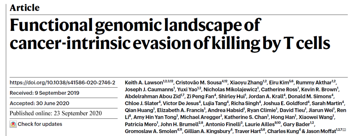Open the DOI link for the article
This screenshot has width=351, height=136.
click(x=62, y=82)
